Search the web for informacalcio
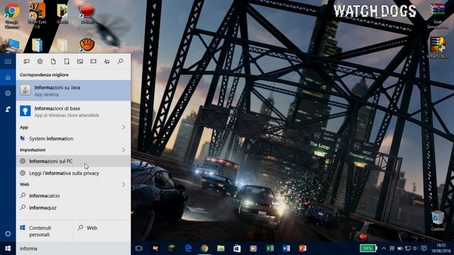This screenshot has height=255, width=454. click(74, 195)
